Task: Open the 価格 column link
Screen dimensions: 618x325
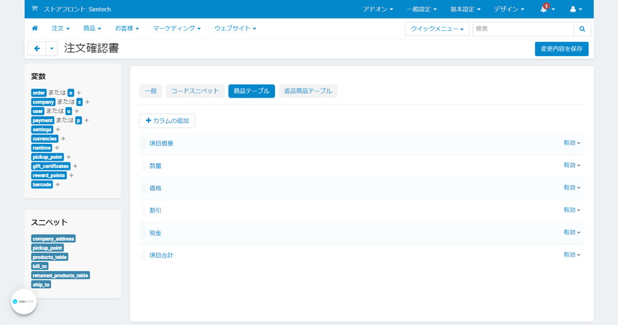Action: 155,188
